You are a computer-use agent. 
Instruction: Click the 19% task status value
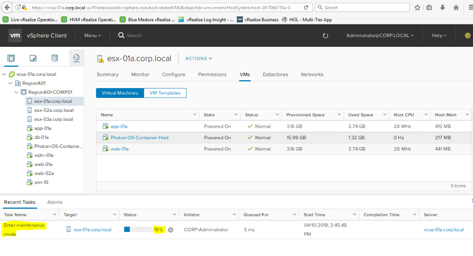click(158, 230)
